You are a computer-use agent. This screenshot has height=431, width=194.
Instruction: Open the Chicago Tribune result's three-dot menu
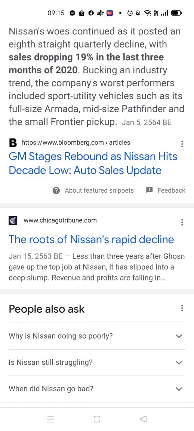pos(182,222)
